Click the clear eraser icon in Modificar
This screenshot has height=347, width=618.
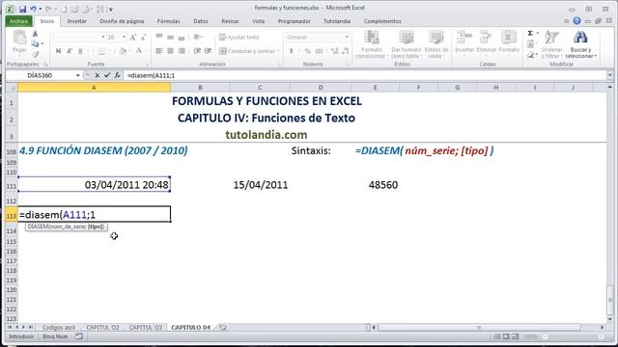point(530,55)
